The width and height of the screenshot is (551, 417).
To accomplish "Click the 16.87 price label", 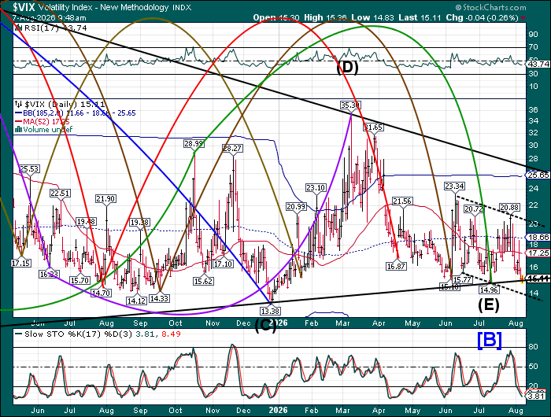I will [397, 266].
